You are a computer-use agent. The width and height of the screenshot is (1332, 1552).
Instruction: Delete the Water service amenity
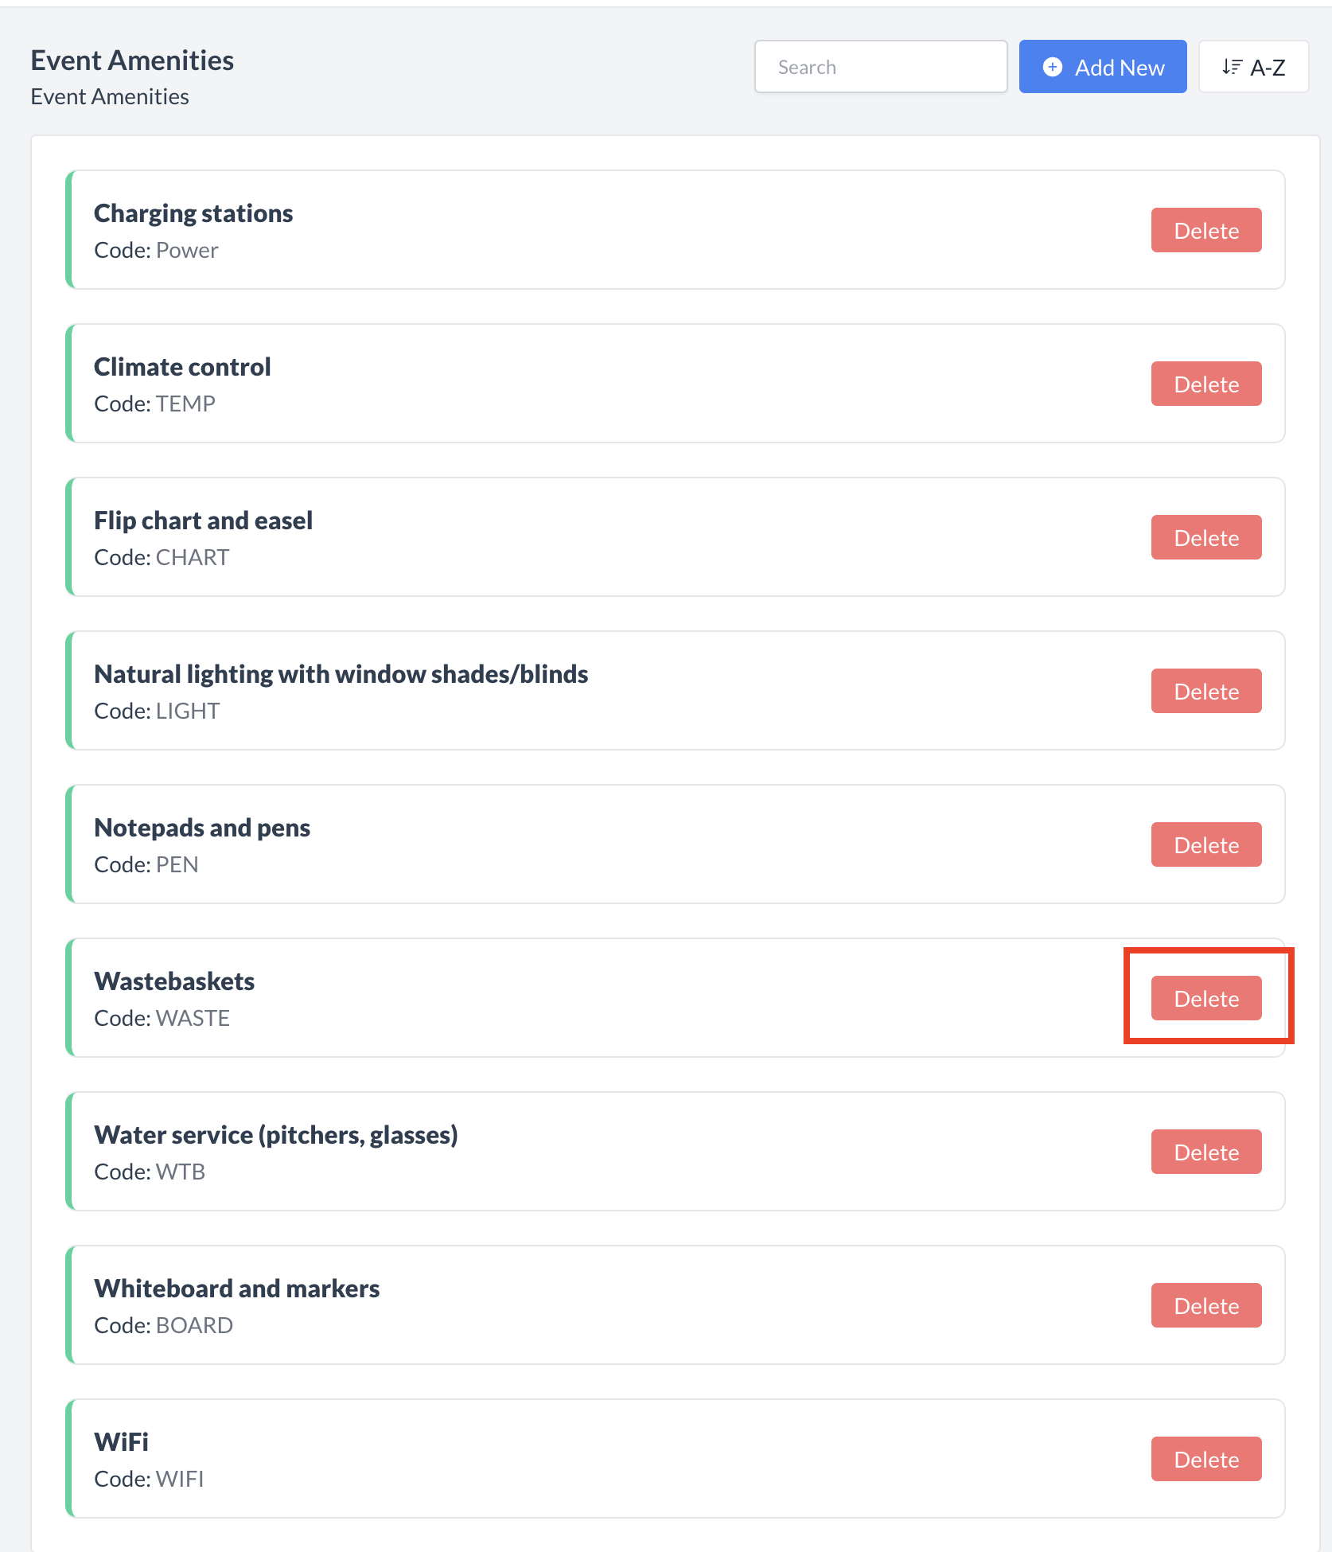point(1205,1152)
